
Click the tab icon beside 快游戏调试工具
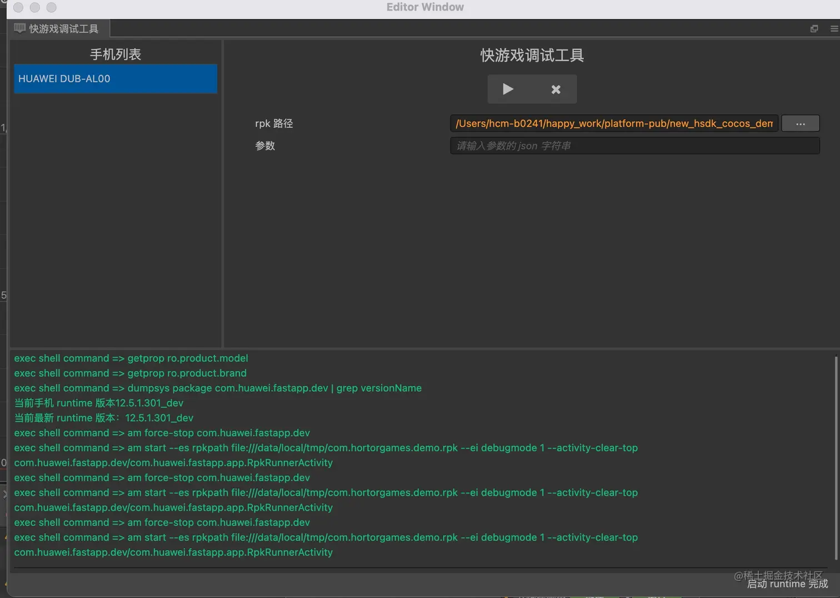(x=19, y=28)
